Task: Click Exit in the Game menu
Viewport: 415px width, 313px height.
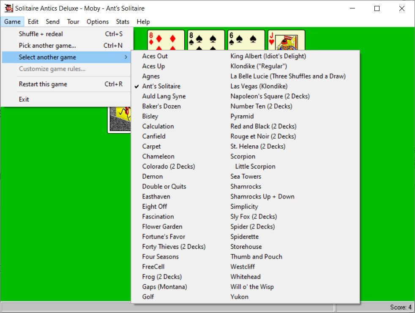Action: coord(24,99)
